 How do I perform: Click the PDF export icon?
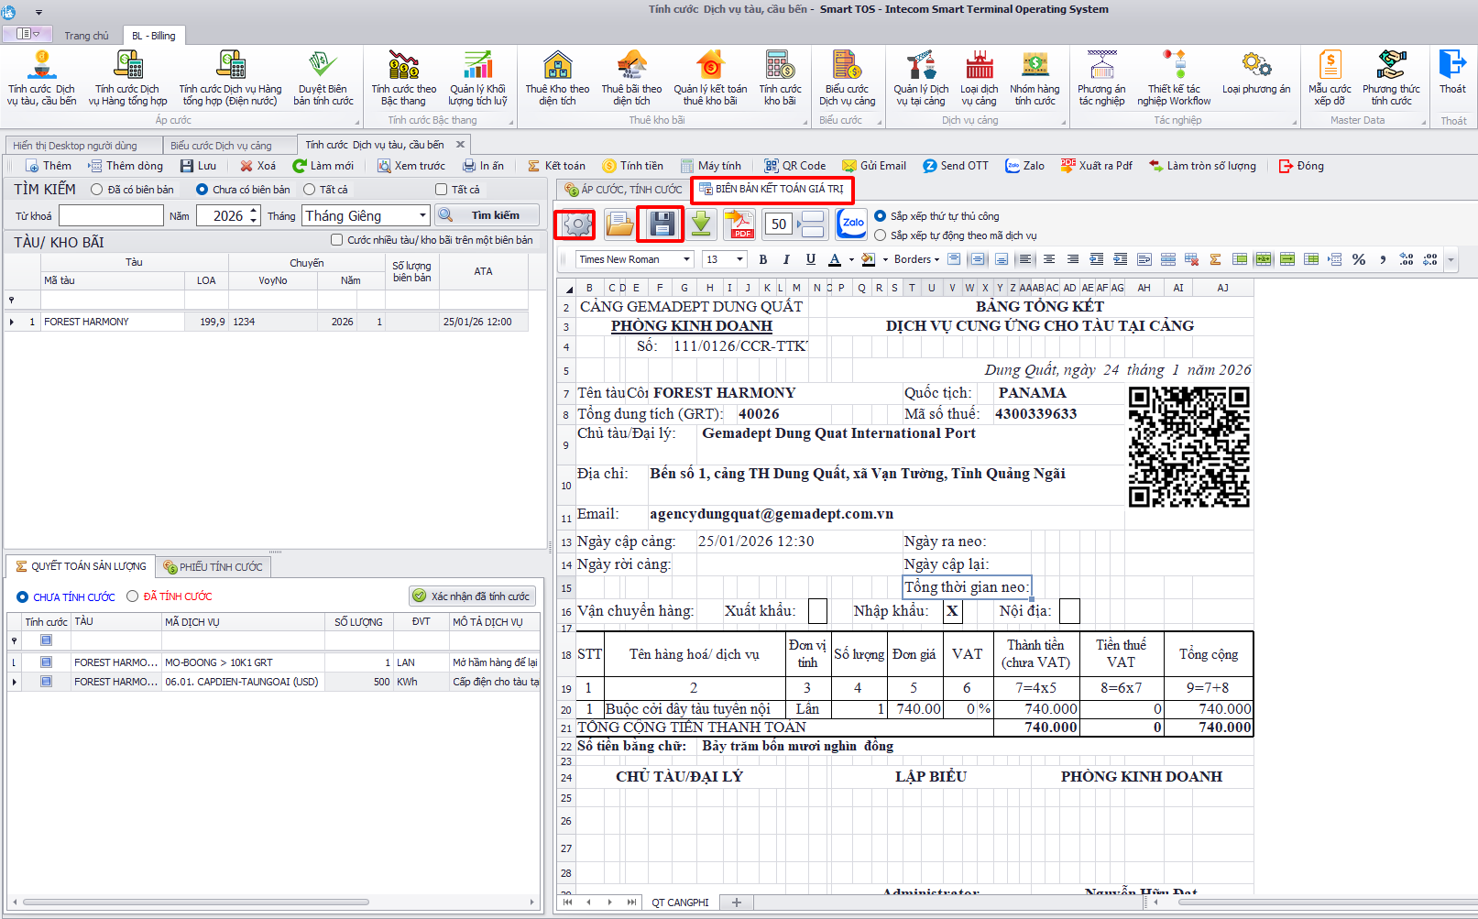[x=739, y=224]
